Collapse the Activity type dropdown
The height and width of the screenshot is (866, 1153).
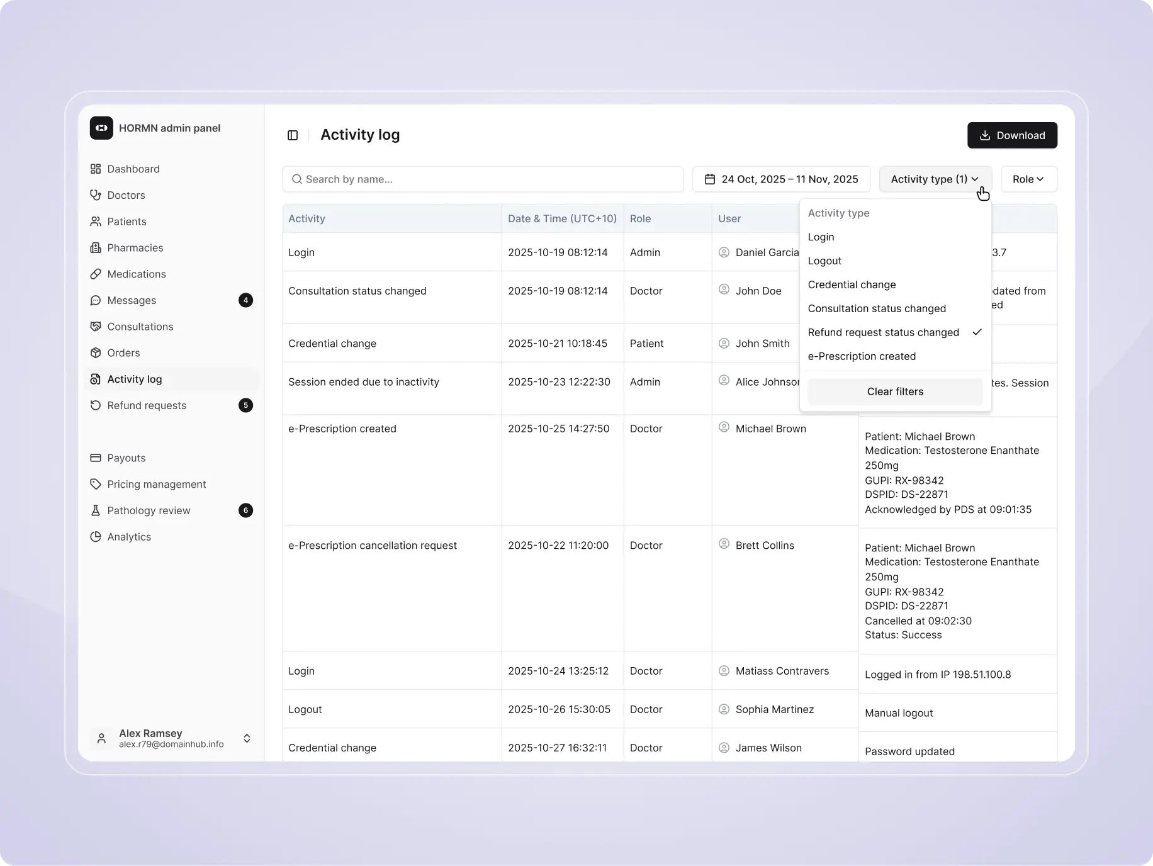click(x=935, y=179)
